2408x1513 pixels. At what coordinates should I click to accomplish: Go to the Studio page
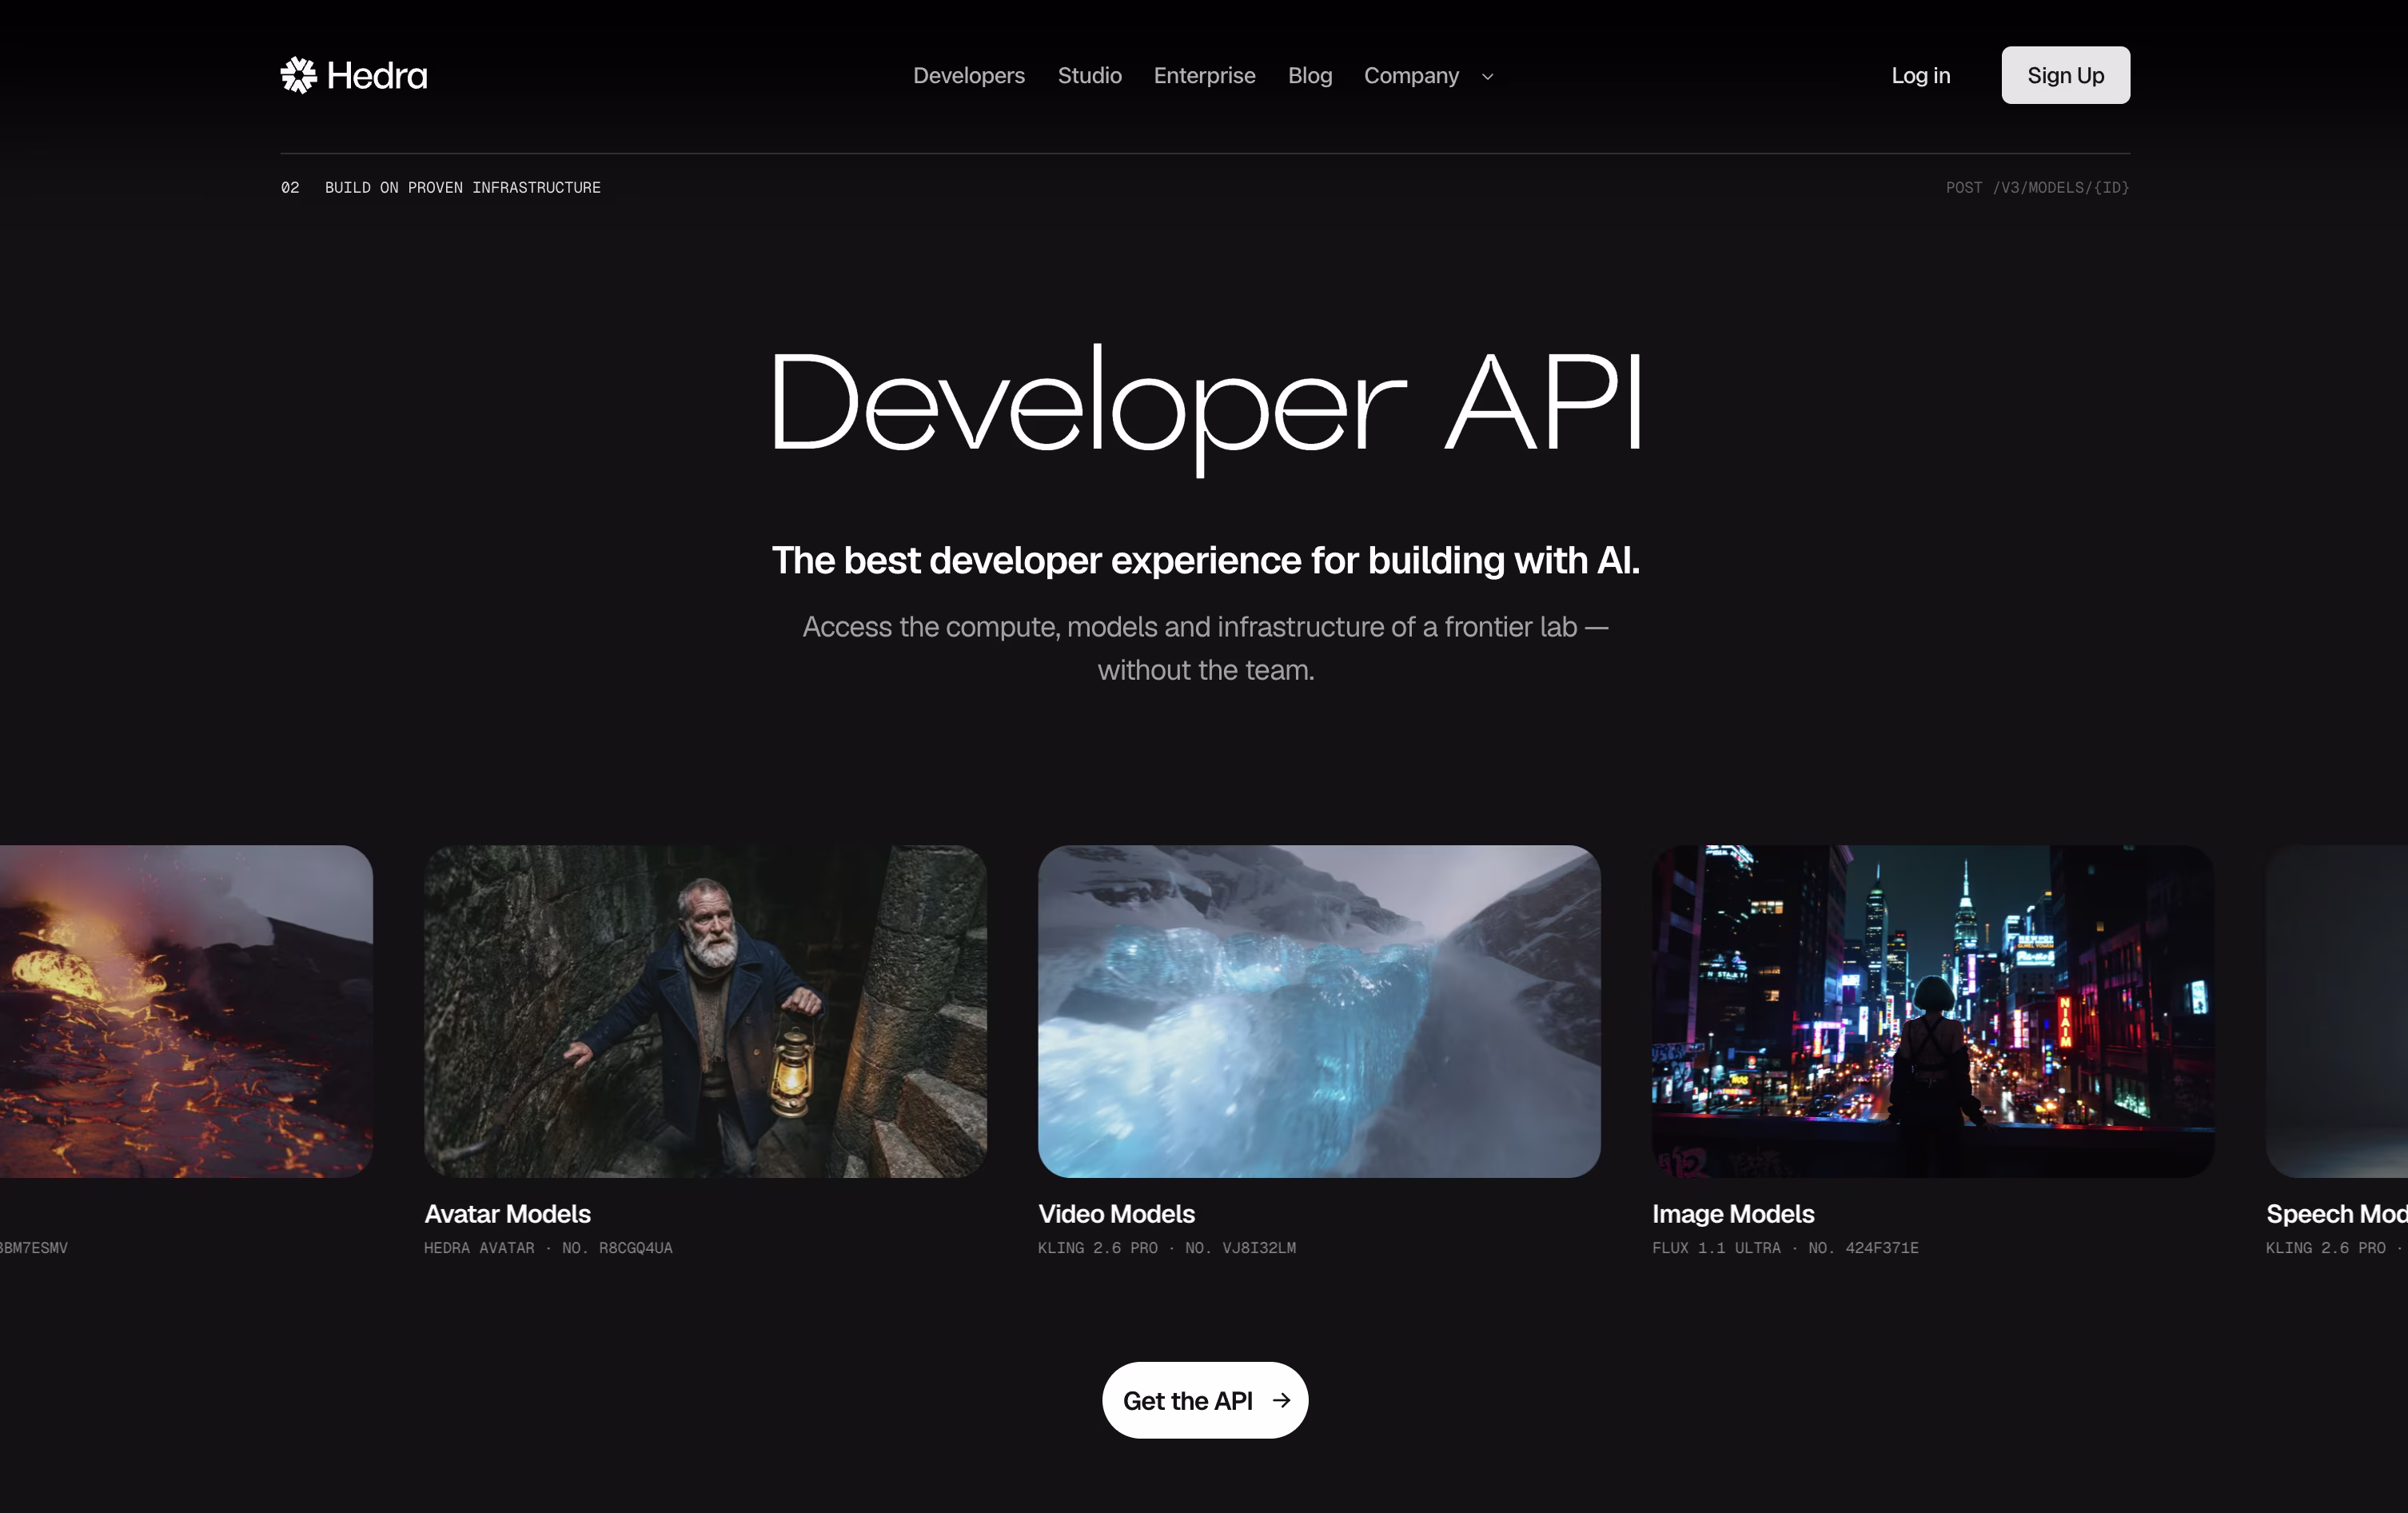coord(1090,76)
